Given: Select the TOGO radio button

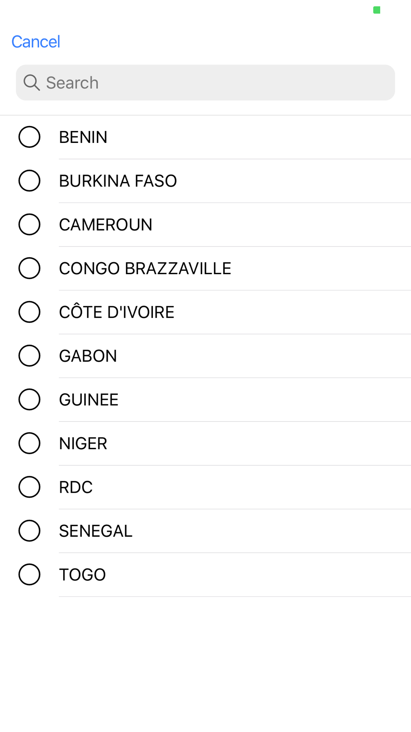Looking at the screenshot, I should [x=29, y=574].
